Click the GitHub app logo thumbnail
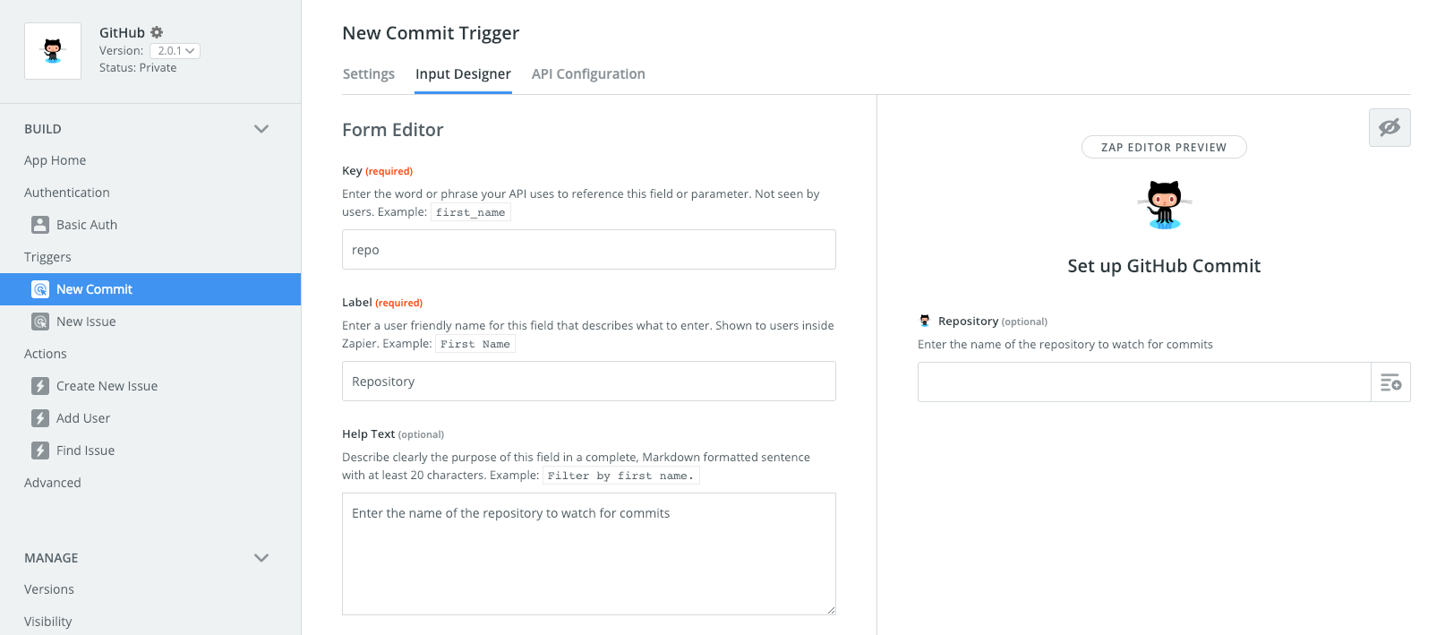The image size is (1445, 635). (52, 50)
